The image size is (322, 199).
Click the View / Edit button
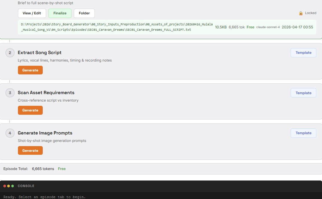(x=32, y=13)
